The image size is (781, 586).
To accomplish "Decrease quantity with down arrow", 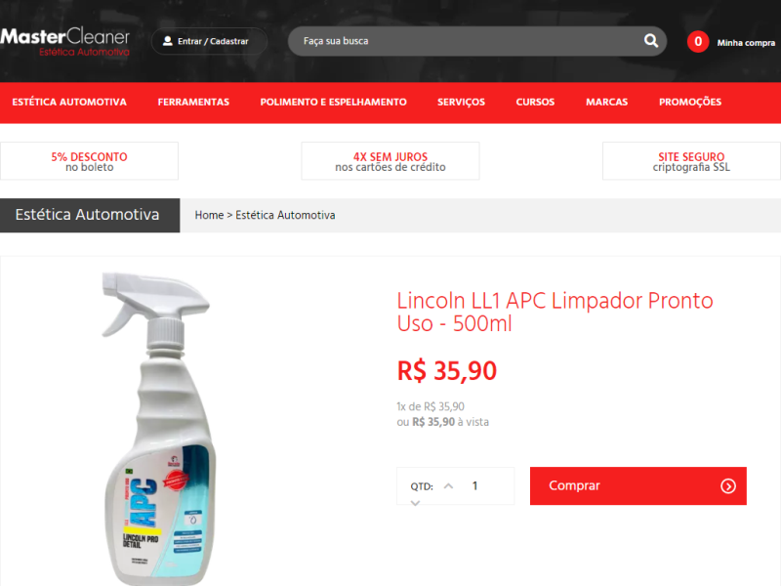I will pyautogui.click(x=416, y=503).
